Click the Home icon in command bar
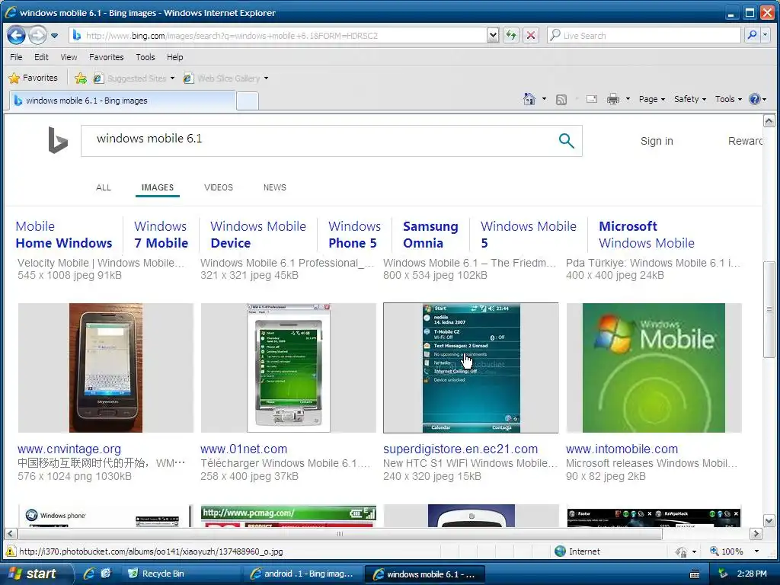This screenshot has height=585, width=780. pos(529,99)
